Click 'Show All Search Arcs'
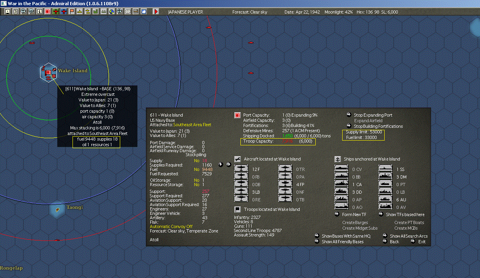 (409, 236)
